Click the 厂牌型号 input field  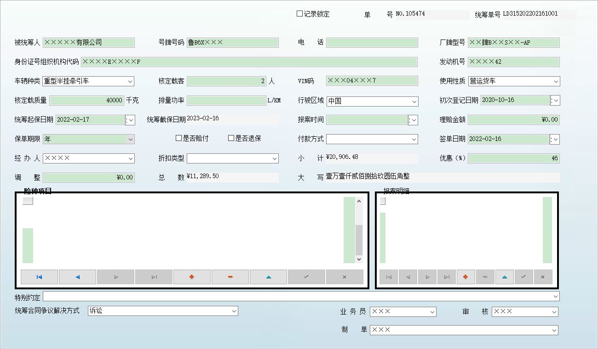(x=514, y=43)
